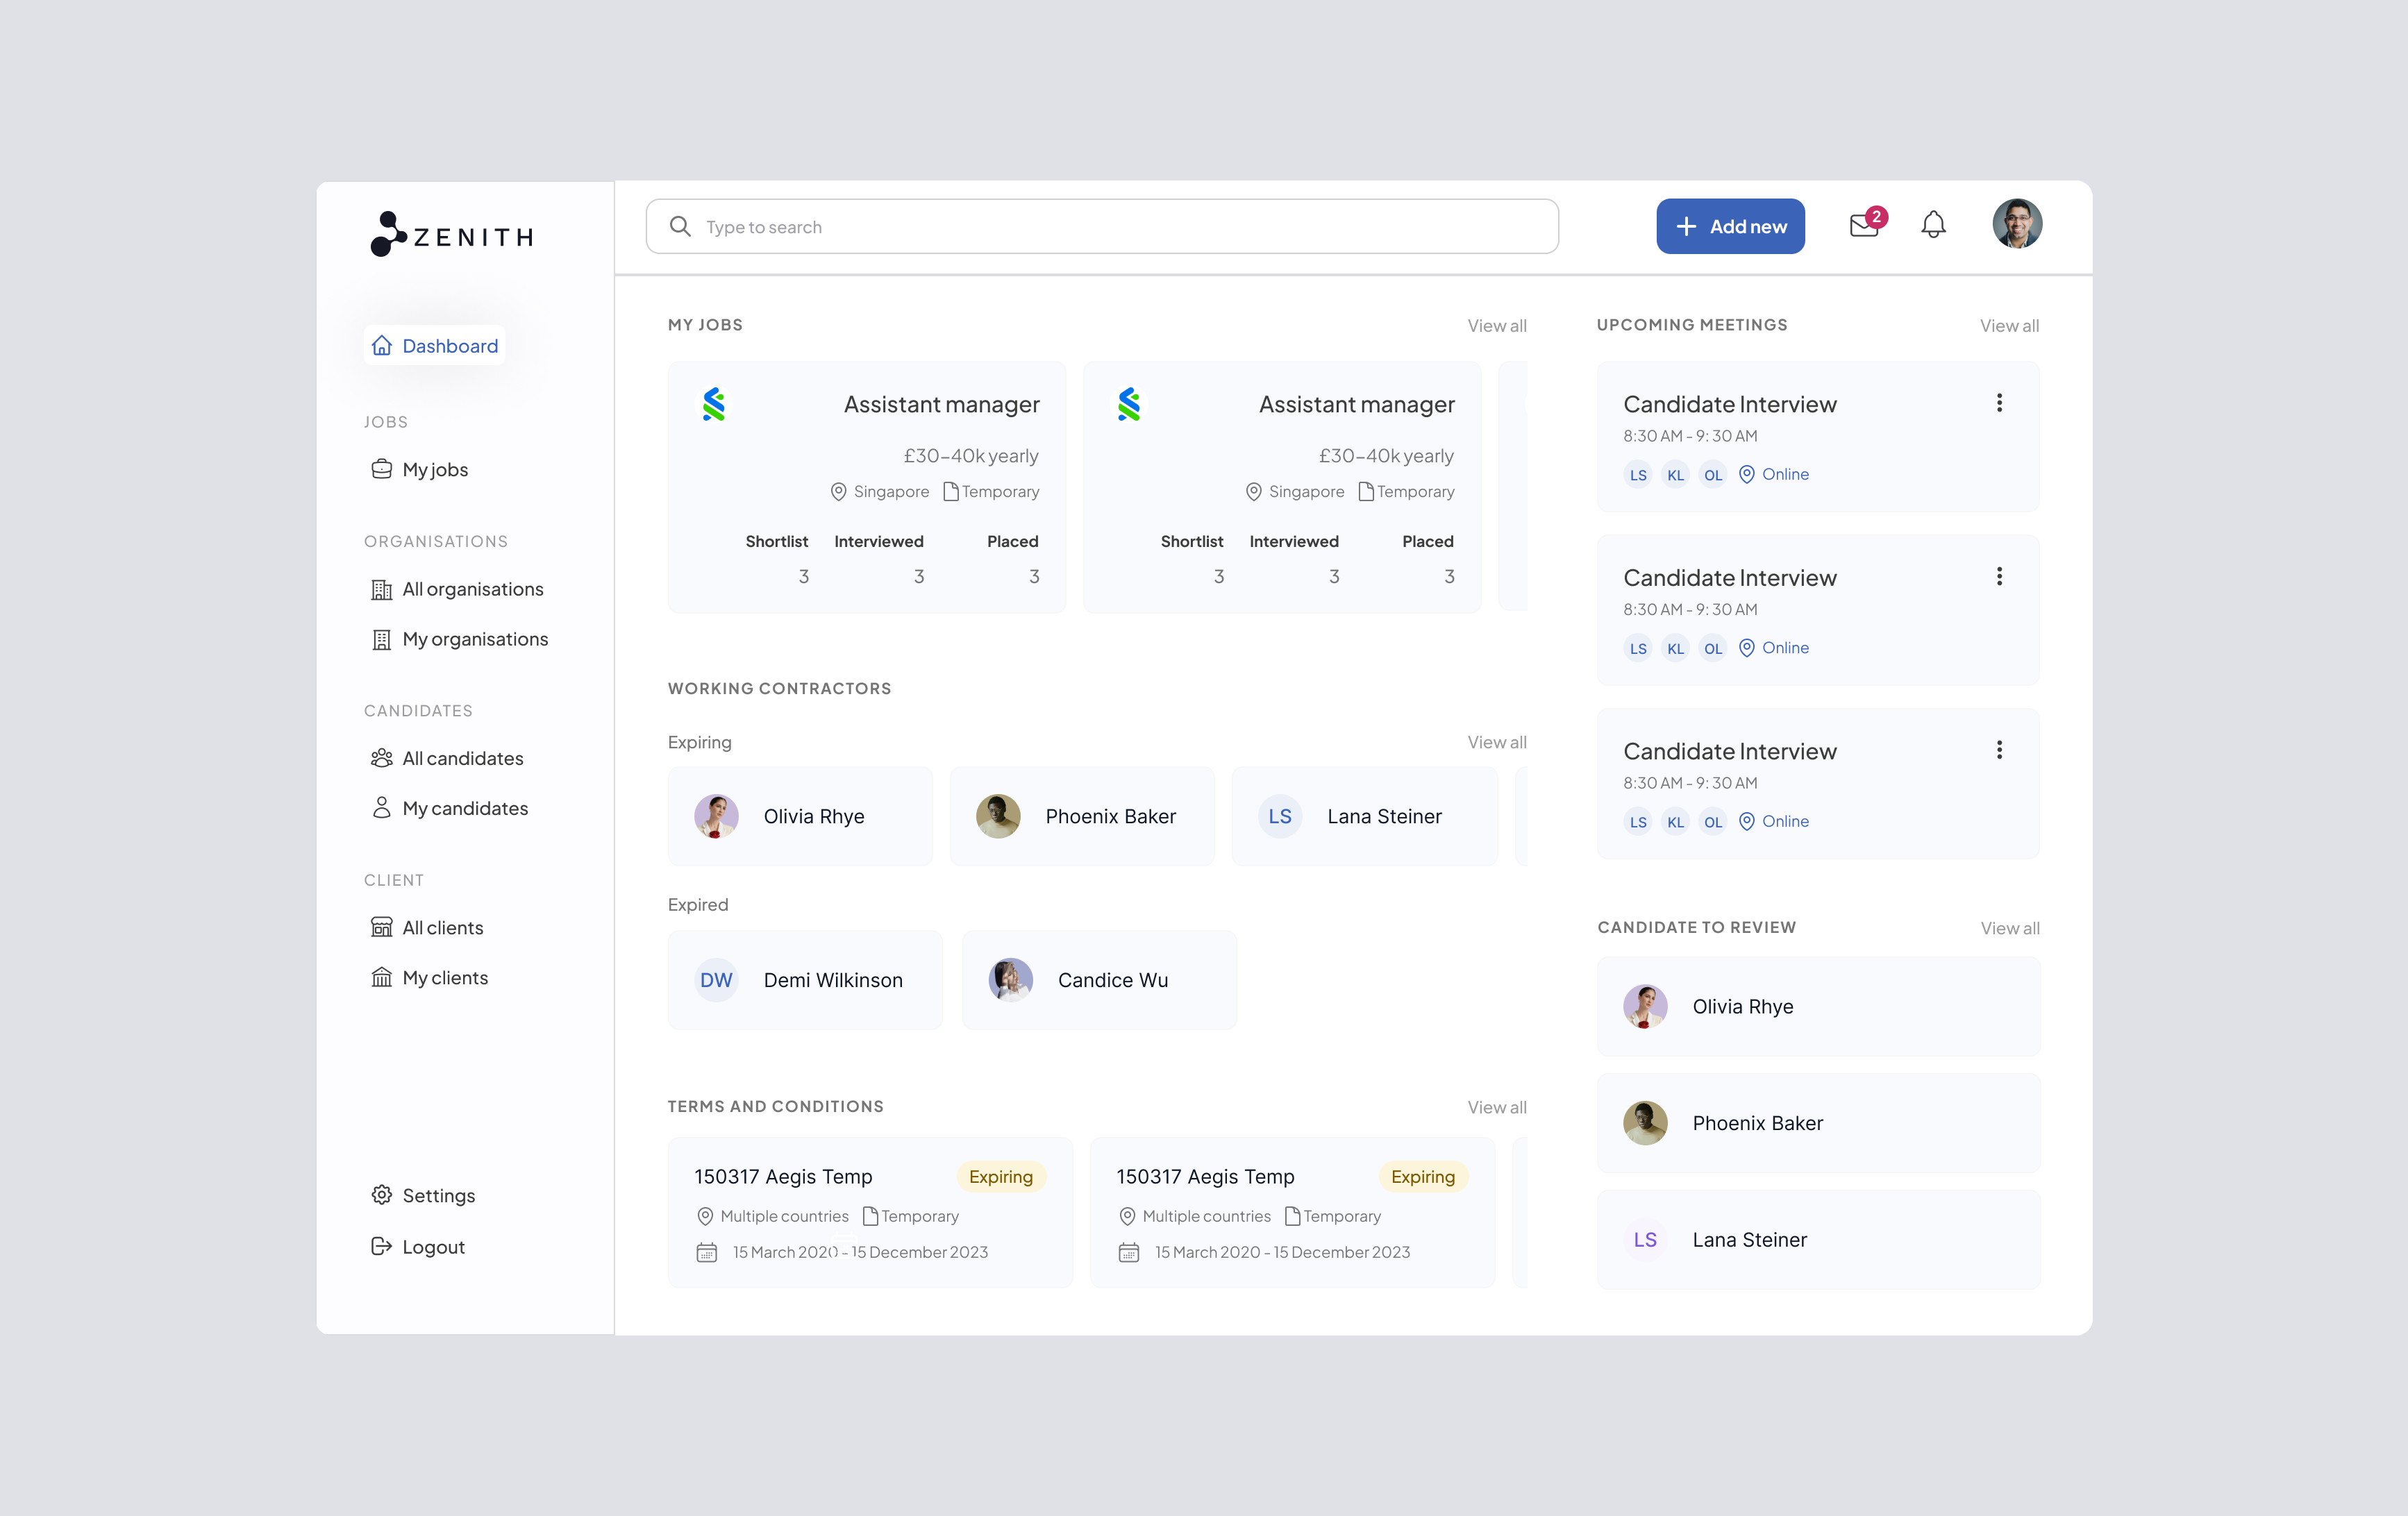Click the search input field
Viewport: 2408px width, 1516px height.
(x=1102, y=226)
